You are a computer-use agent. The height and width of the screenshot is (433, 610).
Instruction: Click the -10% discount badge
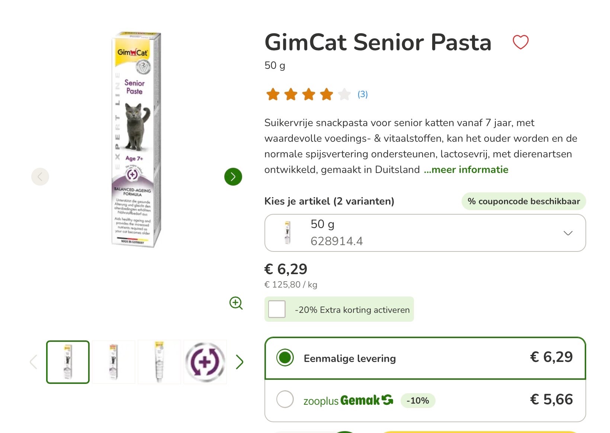[x=417, y=401]
